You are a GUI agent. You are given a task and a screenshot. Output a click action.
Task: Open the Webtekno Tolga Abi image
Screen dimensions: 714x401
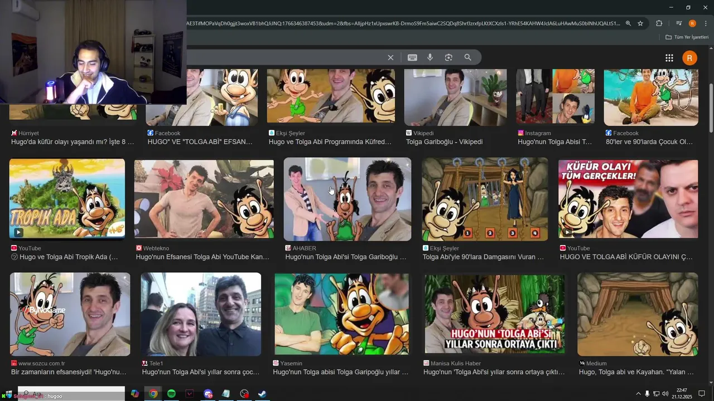204,199
